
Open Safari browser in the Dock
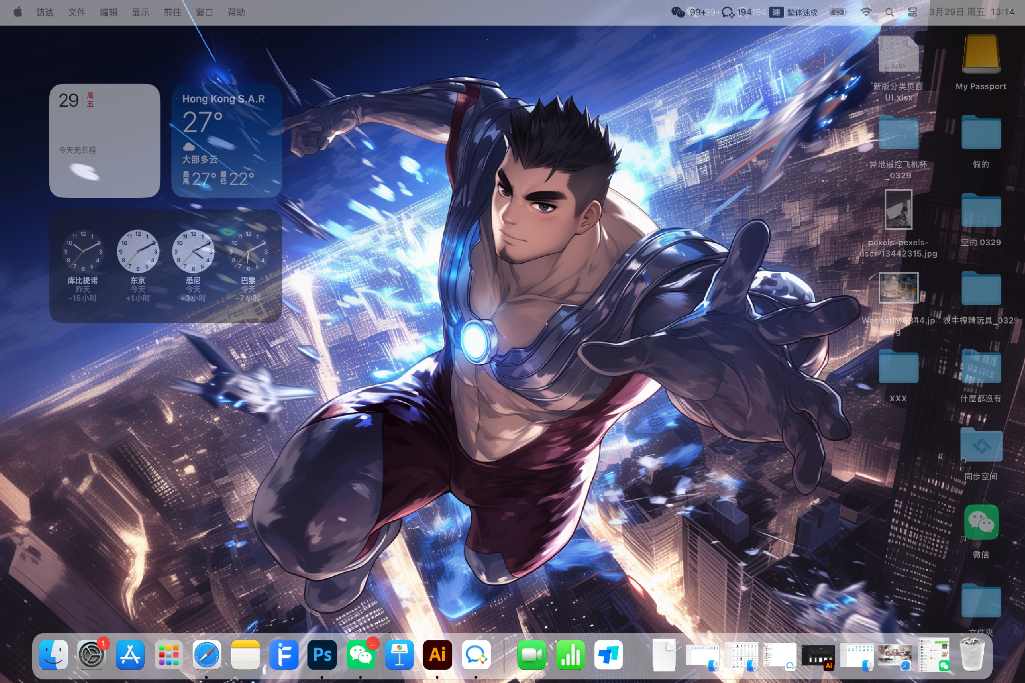207,655
